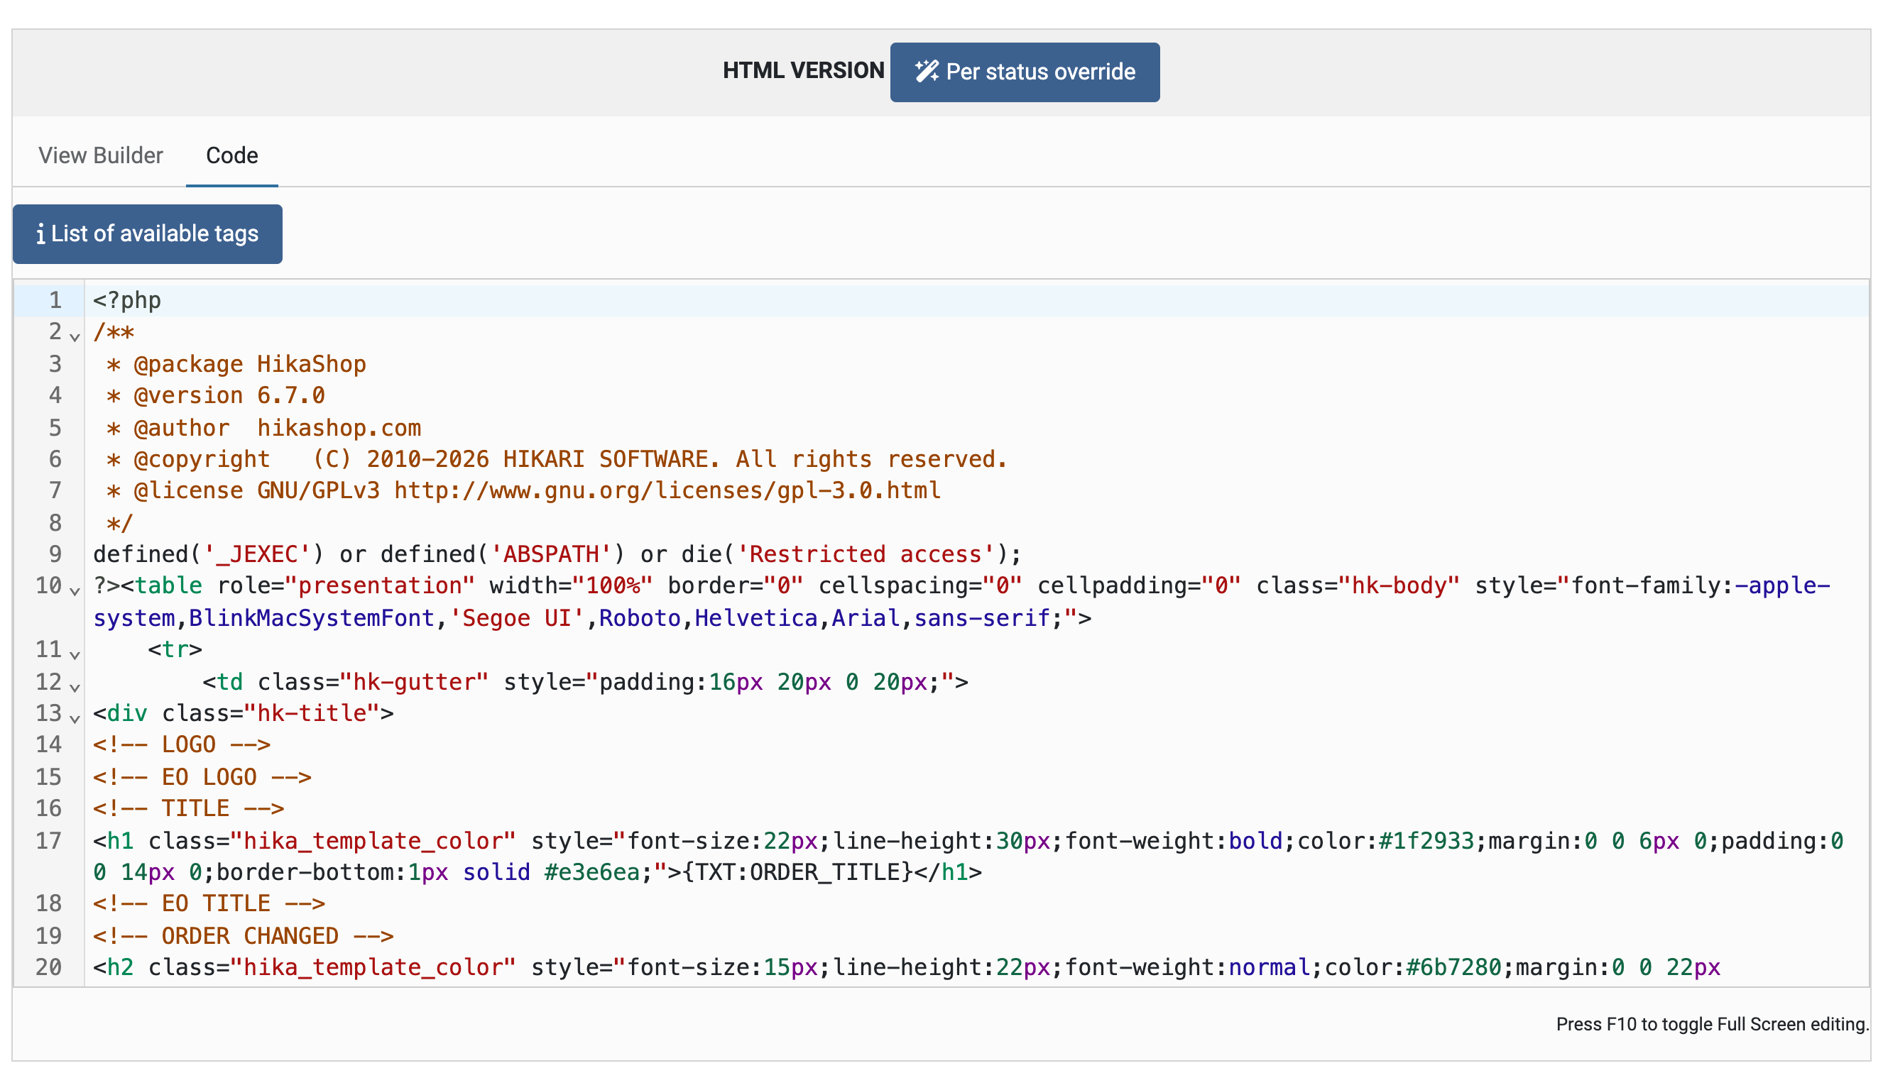Collapse the tr fold at line 11
Viewport: 1883px width, 1073px height.
point(75,654)
